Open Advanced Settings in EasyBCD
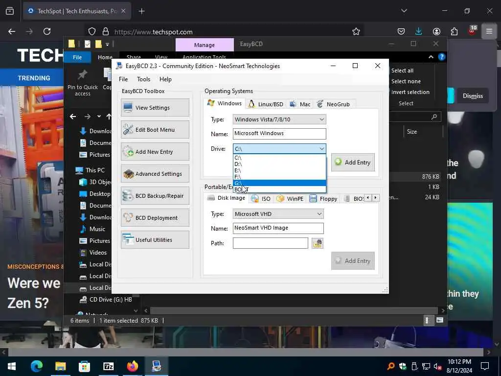501x376 pixels. click(x=155, y=174)
